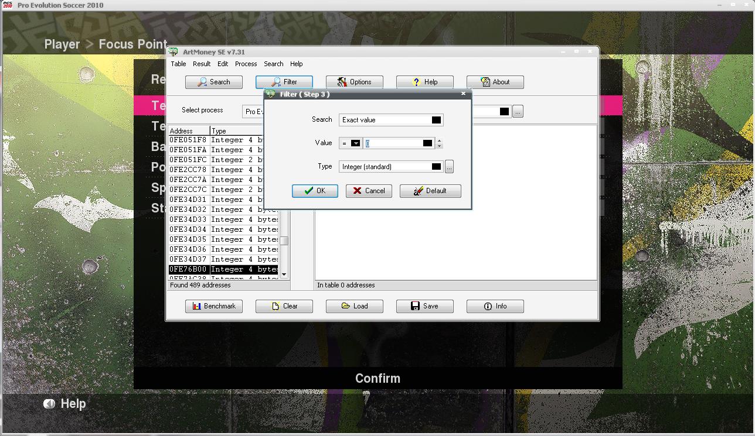Click the Filter toolbar button
The width and height of the screenshot is (755, 436).
click(x=284, y=82)
